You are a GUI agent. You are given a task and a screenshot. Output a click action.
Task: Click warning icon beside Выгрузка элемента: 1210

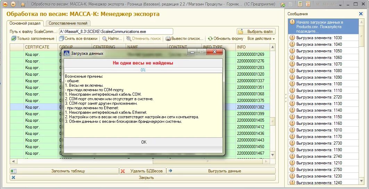[x=292, y=163]
